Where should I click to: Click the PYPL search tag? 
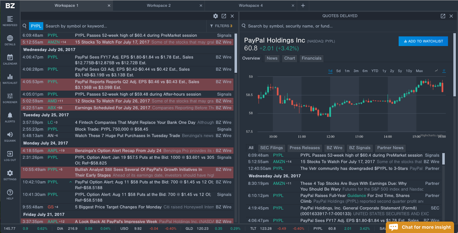[x=36, y=26]
